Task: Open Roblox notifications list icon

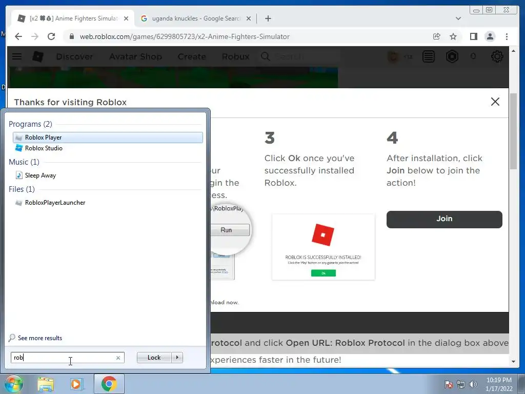Action: coord(428,56)
